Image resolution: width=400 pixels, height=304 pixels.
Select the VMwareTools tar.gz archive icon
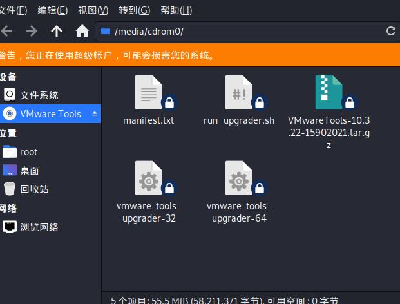[329, 92]
